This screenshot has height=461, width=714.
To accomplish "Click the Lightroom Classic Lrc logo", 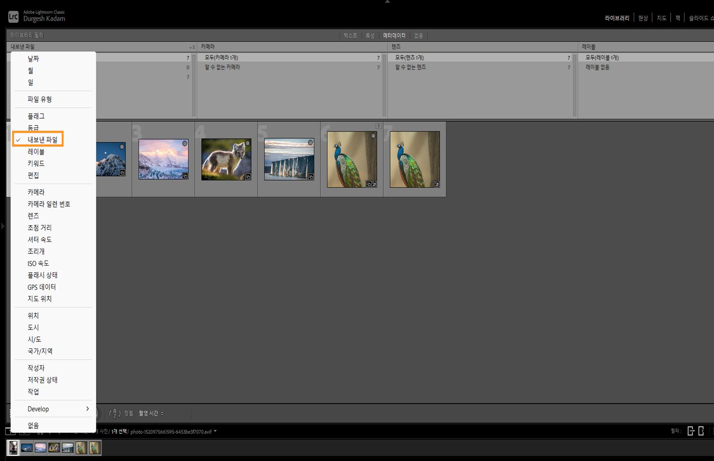I will (13, 17).
